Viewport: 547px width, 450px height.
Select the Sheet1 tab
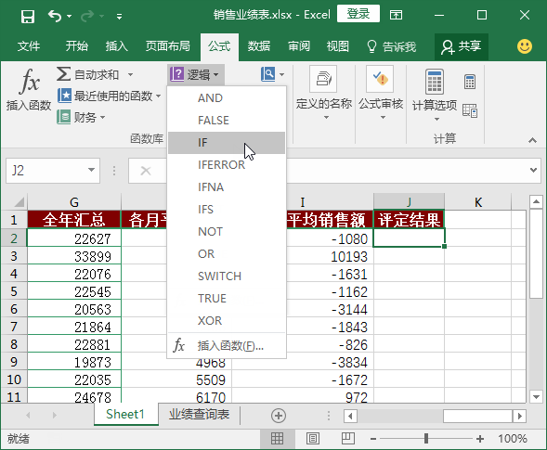tap(125, 414)
